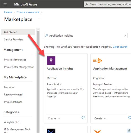Expand Create dropdown for Application Insights

pos(54,118)
